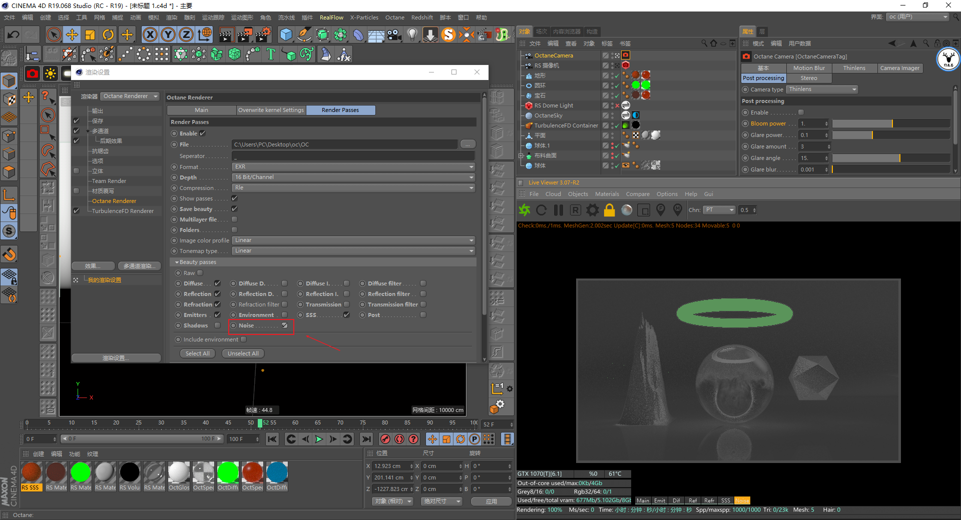Viewport: 961px width, 520px height.
Task: Add a Camera object from toolbar
Action: pos(394,34)
